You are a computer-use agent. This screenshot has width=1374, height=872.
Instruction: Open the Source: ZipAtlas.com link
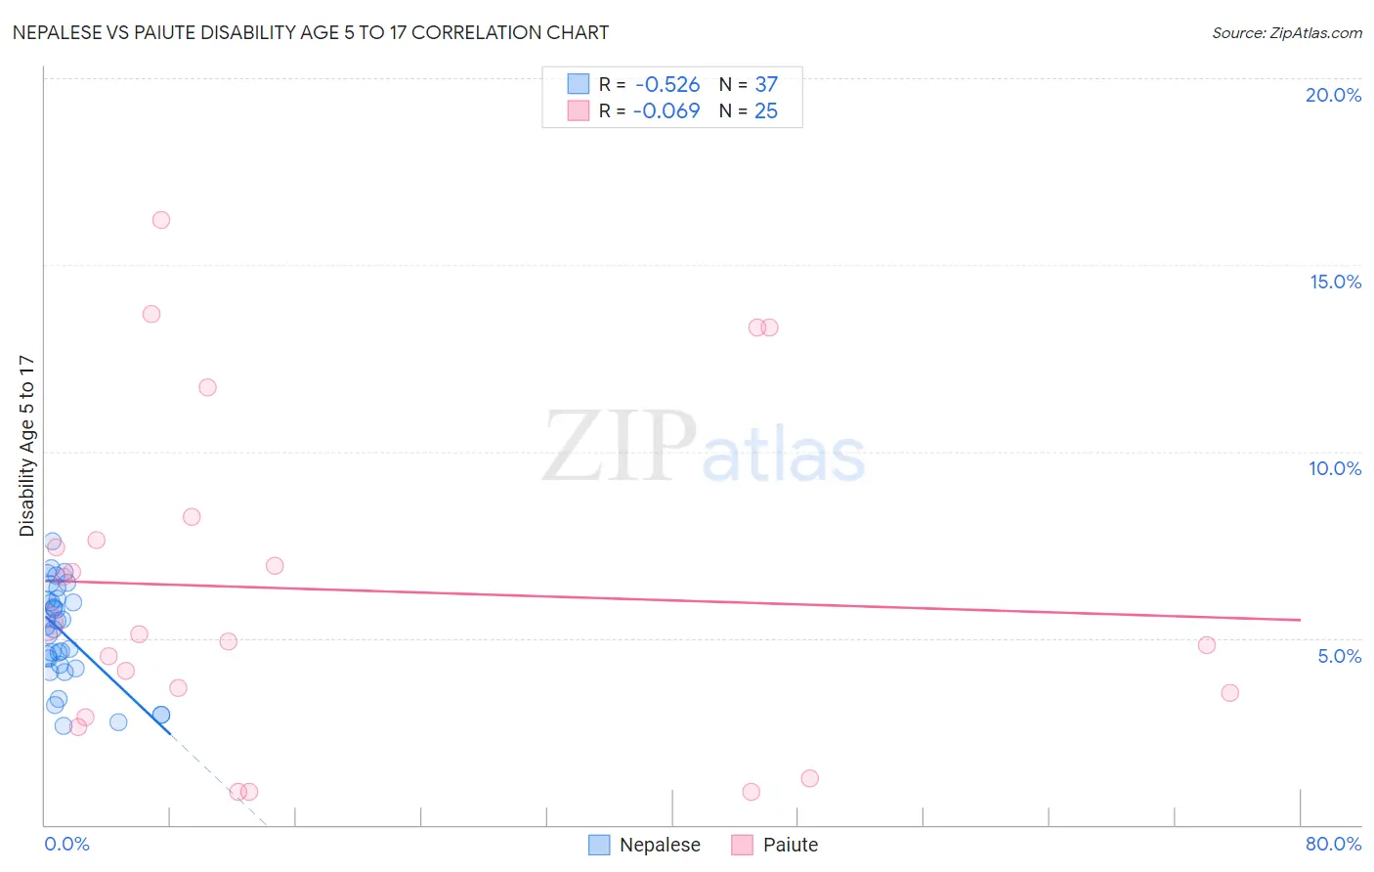(x=1287, y=33)
